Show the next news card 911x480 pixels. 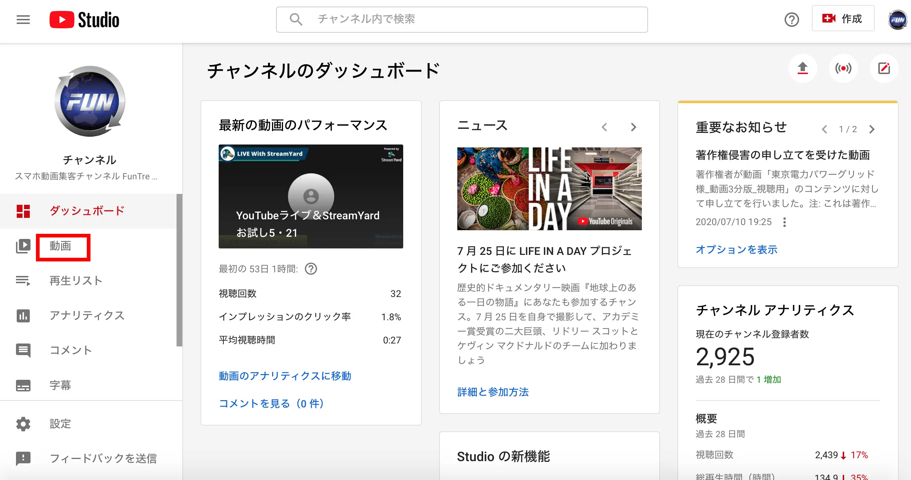tap(634, 127)
